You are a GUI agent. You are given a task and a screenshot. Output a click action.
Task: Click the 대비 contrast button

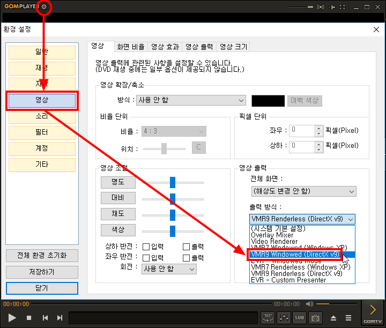[118, 198]
